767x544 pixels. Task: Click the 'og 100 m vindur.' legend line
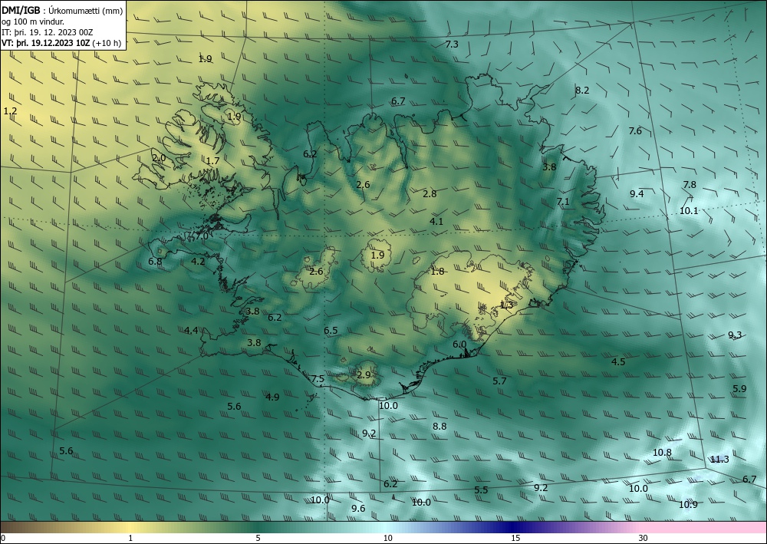[33, 21]
